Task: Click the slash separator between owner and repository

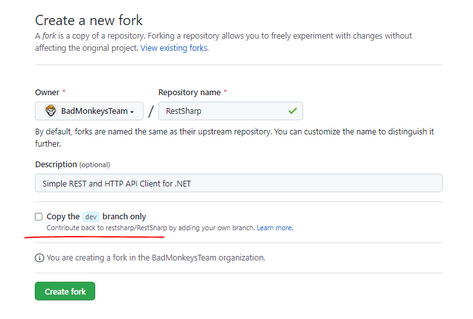Action: pyautogui.click(x=151, y=111)
